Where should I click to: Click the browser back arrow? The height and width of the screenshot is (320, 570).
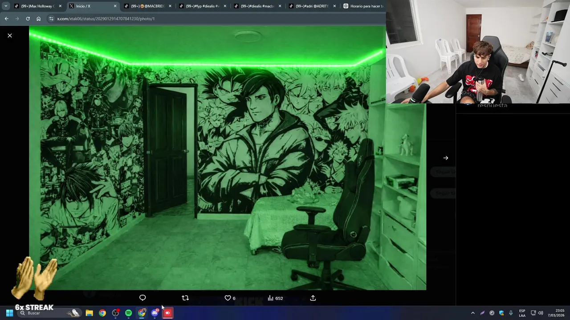(x=6, y=19)
